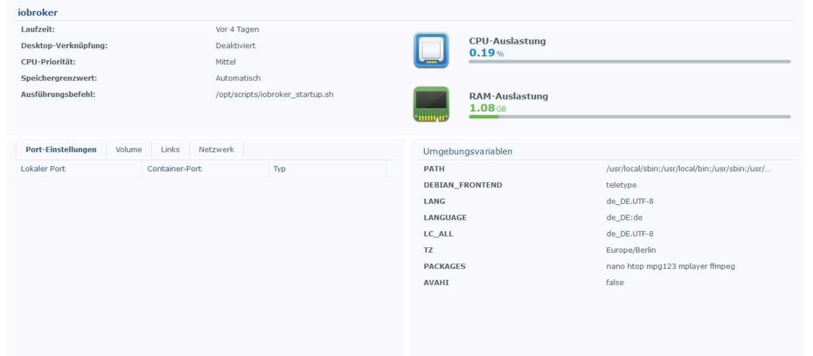
Task: Select the DEBIAN_FRONTEND variable name
Action: tap(463, 185)
